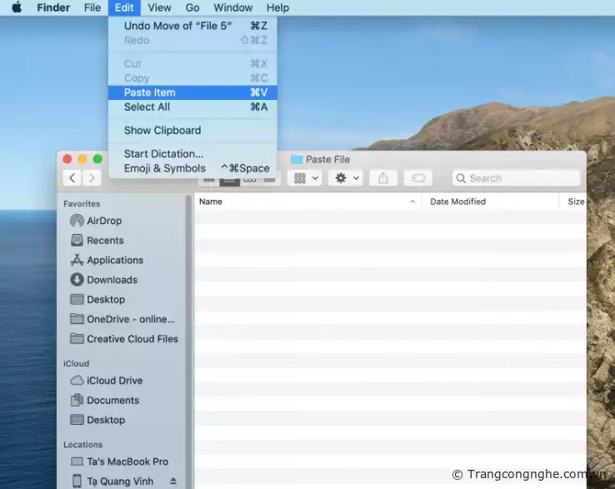Viewport: 615px width, 489px height.
Task: Click the Search field in Finder
Action: (517, 178)
